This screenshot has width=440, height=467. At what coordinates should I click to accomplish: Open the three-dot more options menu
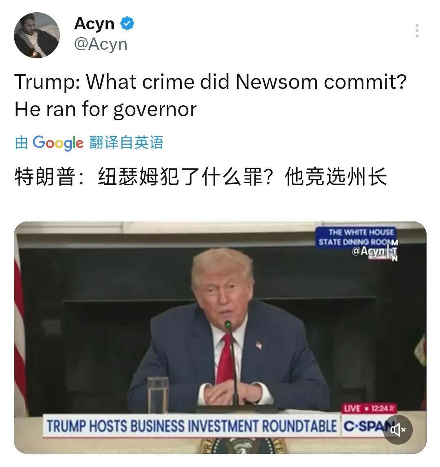417,31
